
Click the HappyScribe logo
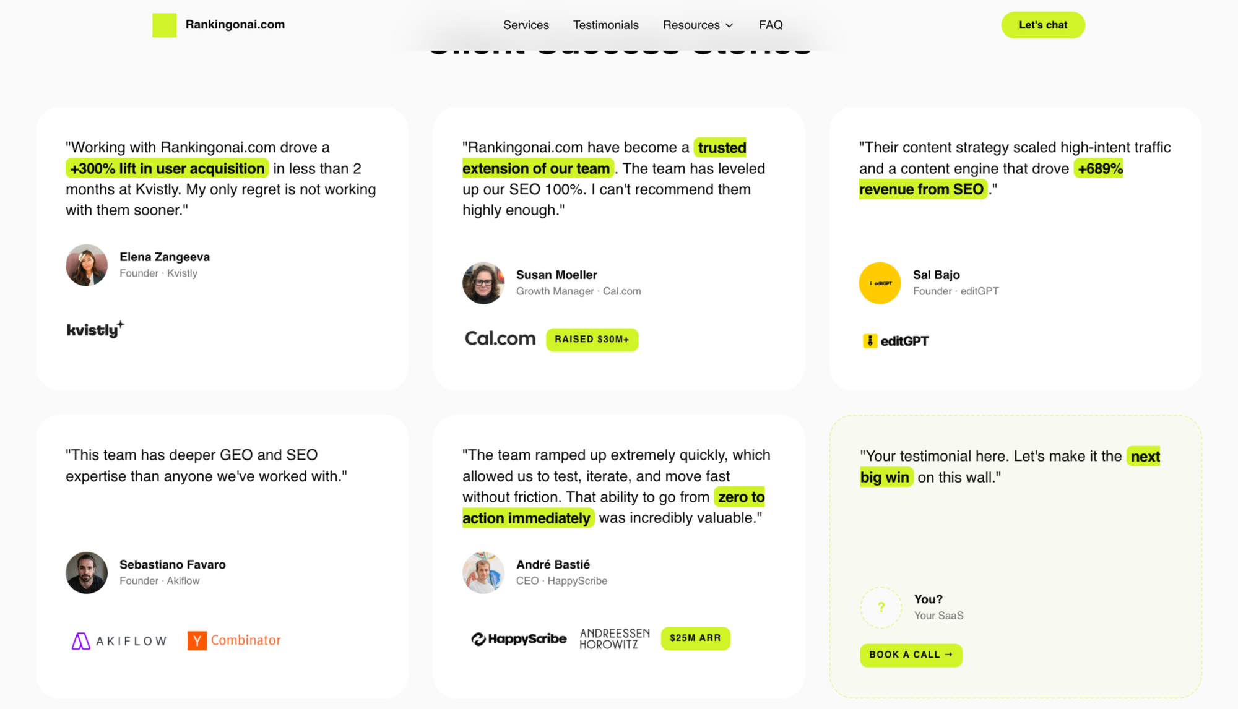point(519,638)
